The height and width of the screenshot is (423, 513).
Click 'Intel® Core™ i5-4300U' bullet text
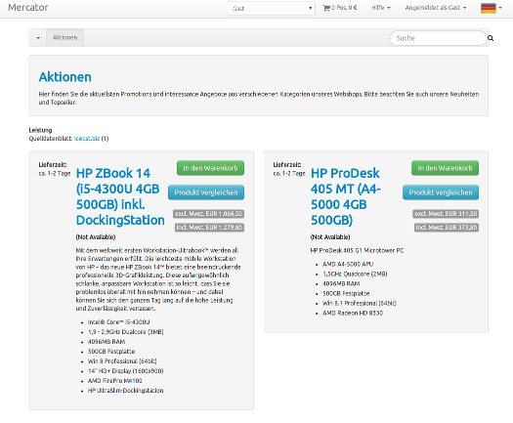119,322
